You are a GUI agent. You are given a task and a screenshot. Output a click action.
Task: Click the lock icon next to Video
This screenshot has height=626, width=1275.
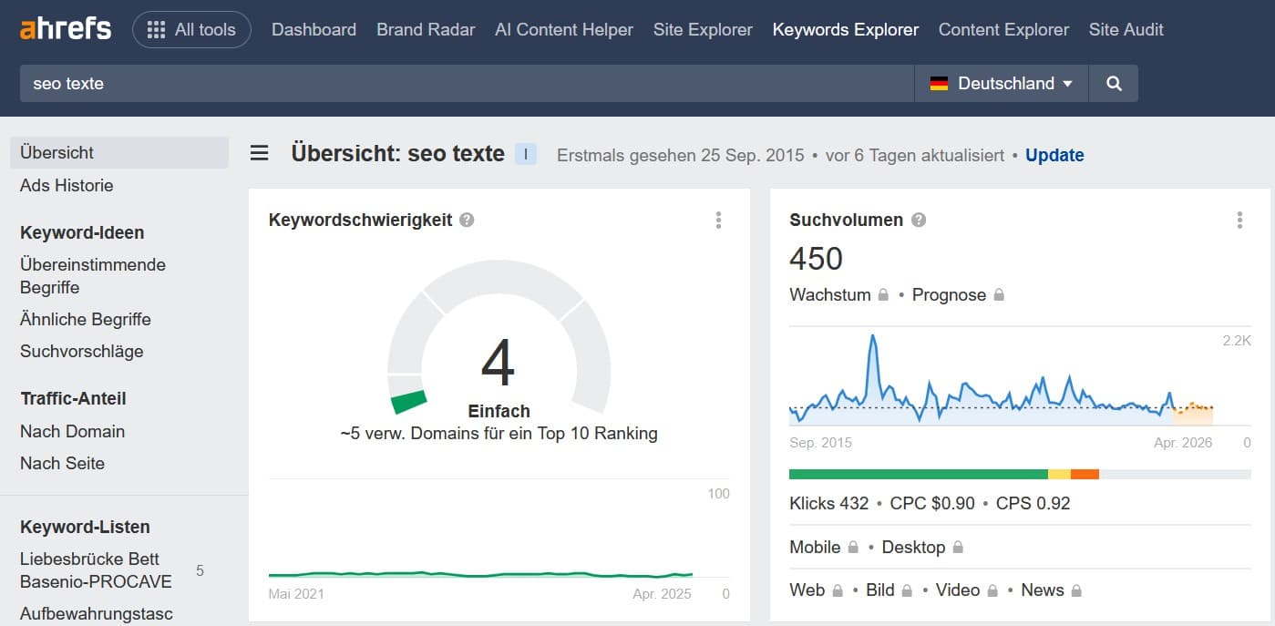(992, 590)
